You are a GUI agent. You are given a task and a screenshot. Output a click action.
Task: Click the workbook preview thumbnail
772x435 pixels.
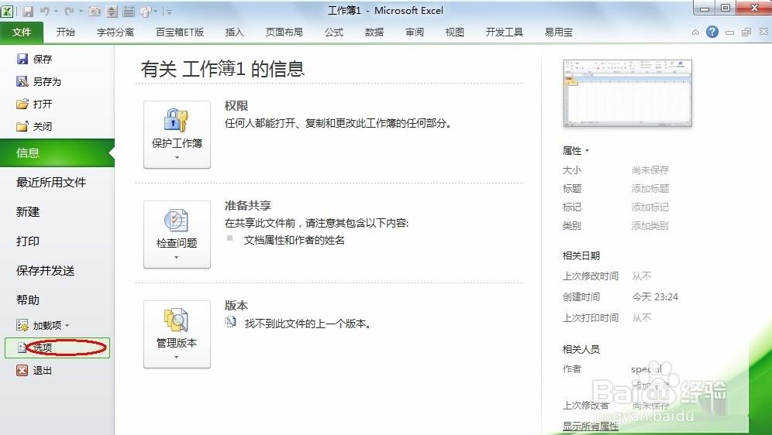pos(627,93)
